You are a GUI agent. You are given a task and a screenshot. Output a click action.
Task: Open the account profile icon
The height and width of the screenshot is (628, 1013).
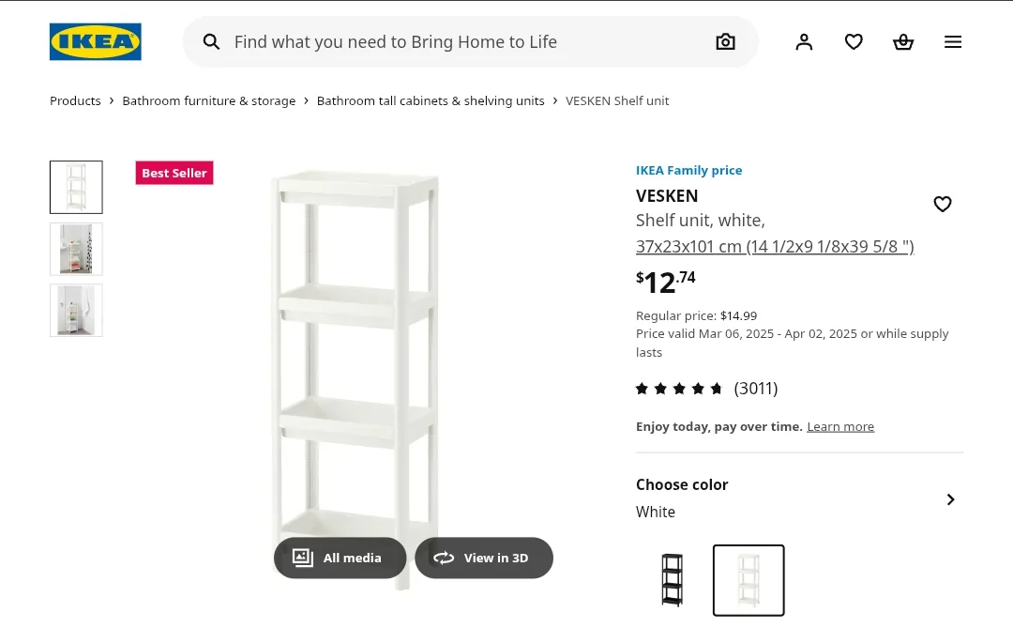pyautogui.click(x=804, y=41)
